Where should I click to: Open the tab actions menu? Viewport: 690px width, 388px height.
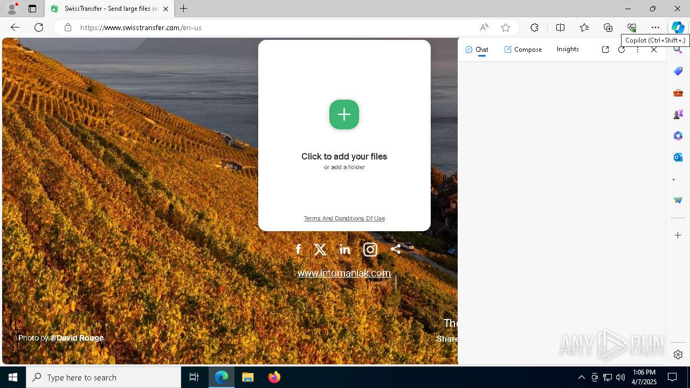[x=32, y=9]
